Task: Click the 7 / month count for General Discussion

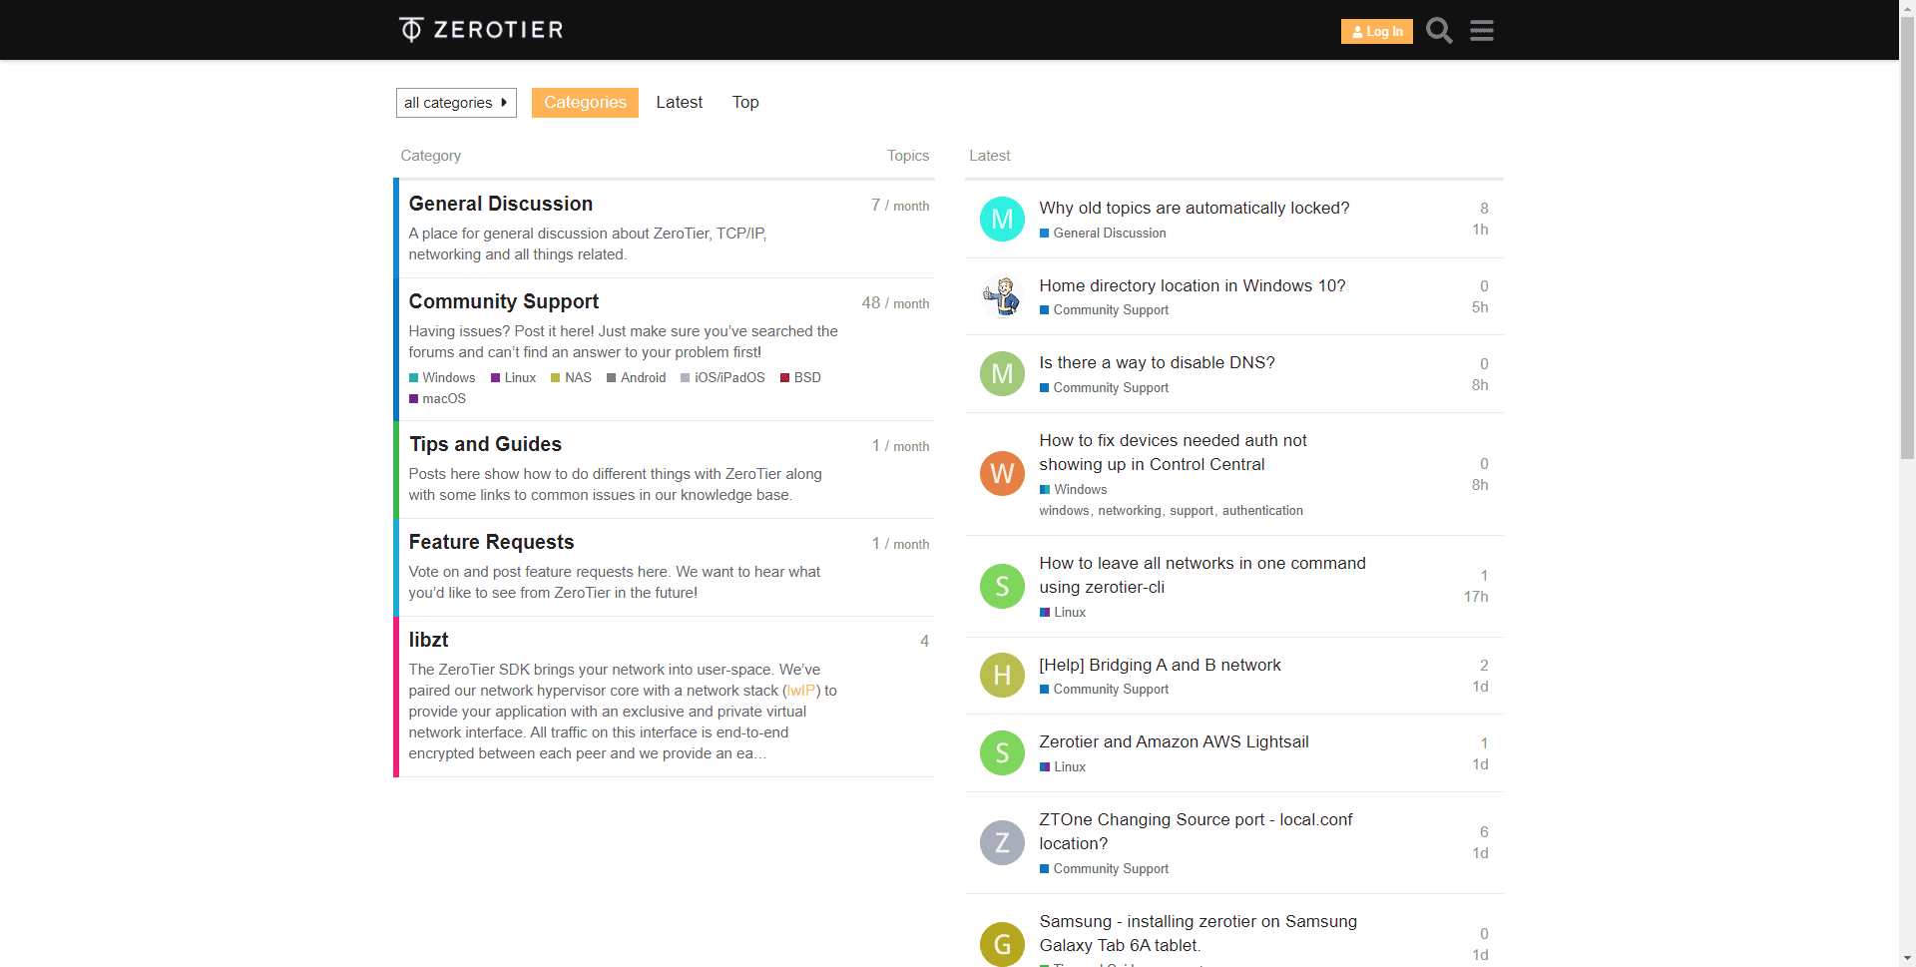Action: pos(900,205)
